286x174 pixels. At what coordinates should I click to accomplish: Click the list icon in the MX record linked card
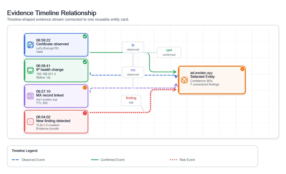pos(30,96)
